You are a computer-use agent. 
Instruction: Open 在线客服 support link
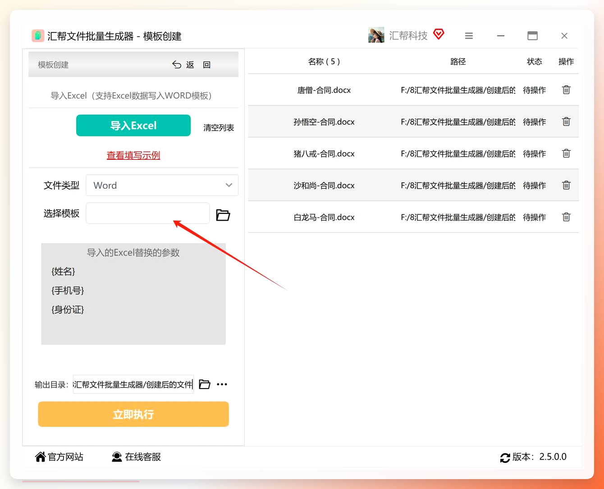(x=136, y=457)
